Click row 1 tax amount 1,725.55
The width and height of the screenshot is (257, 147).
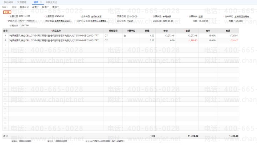pyautogui.click(x=228, y=36)
